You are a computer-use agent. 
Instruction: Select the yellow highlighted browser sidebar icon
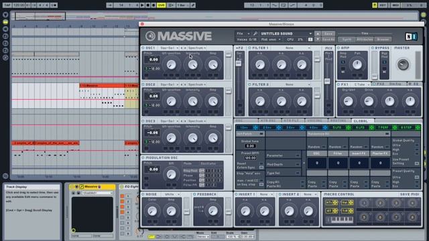5,22
